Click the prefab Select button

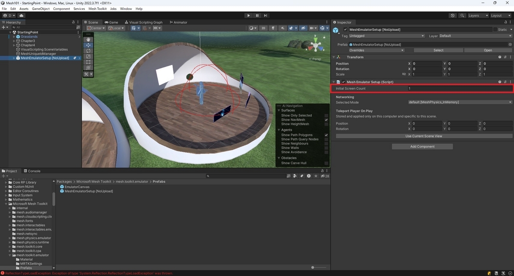(439, 50)
